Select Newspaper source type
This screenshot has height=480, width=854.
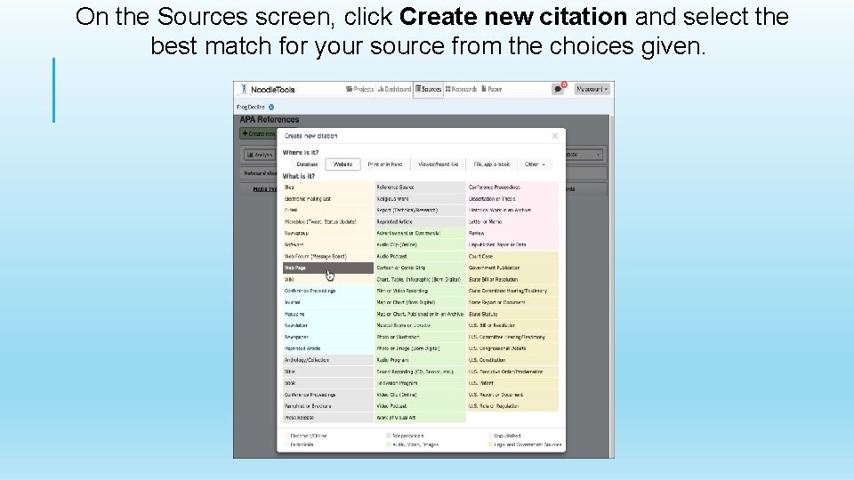pyautogui.click(x=328, y=337)
